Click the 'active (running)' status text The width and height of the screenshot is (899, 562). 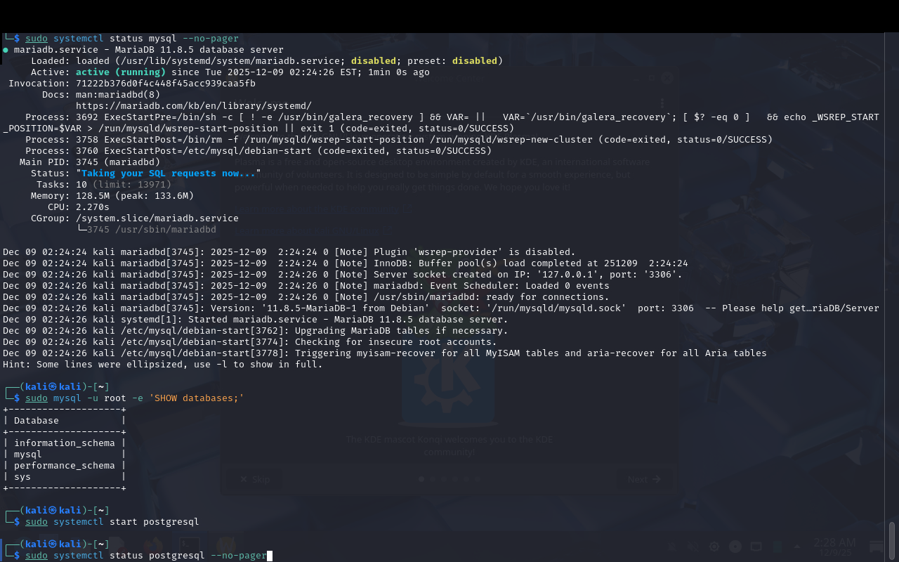[x=120, y=72]
